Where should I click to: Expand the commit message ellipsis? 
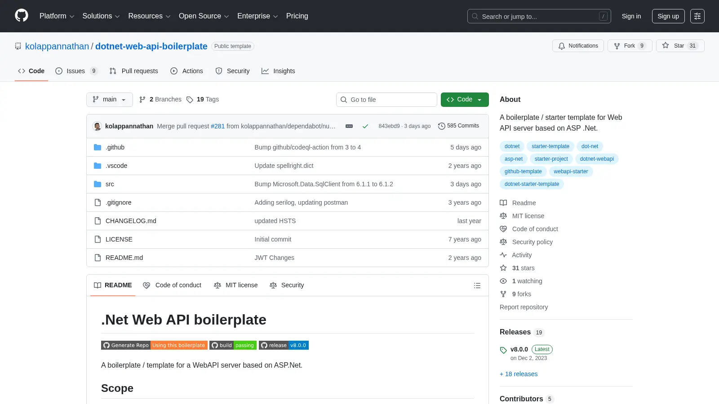point(349,126)
